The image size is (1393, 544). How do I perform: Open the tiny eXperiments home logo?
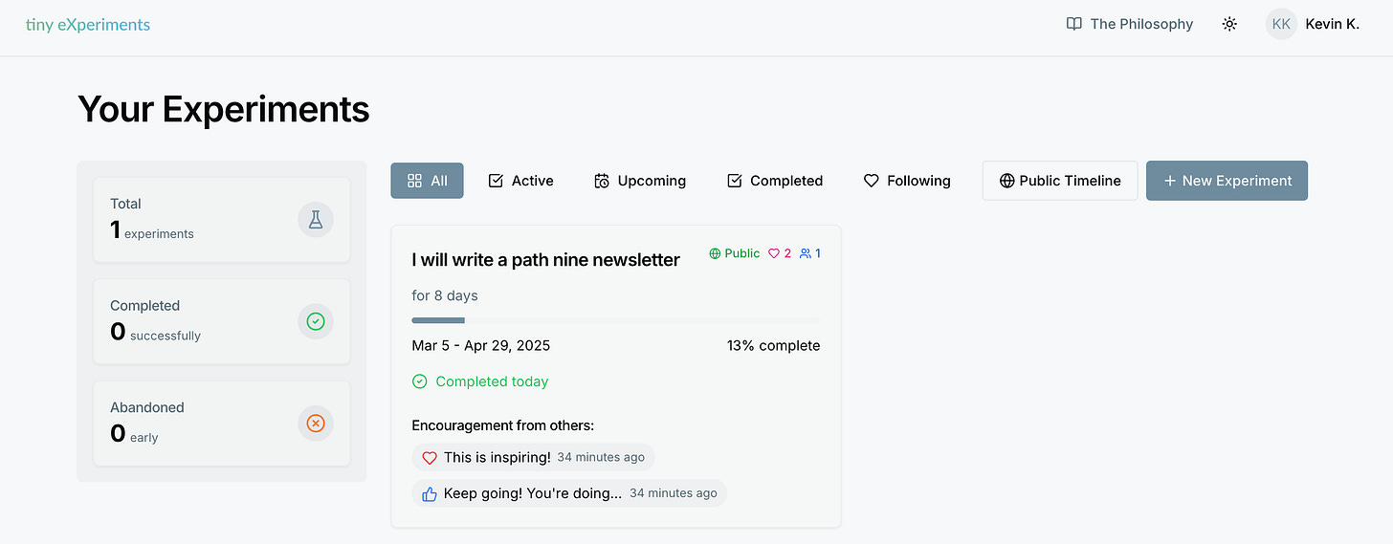[x=87, y=24]
